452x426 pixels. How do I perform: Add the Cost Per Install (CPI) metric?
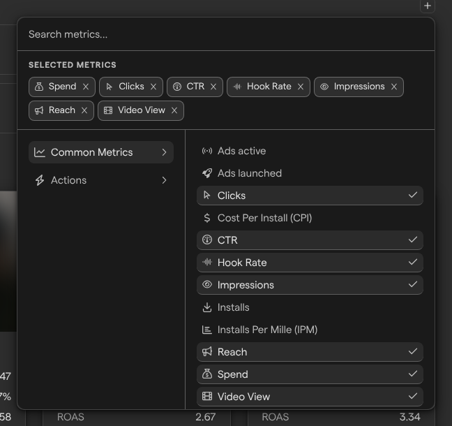[x=310, y=218]
